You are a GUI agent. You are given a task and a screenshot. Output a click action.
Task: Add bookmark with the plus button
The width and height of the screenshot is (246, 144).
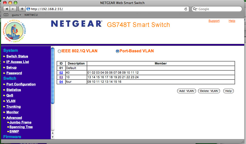click(22, 9)
